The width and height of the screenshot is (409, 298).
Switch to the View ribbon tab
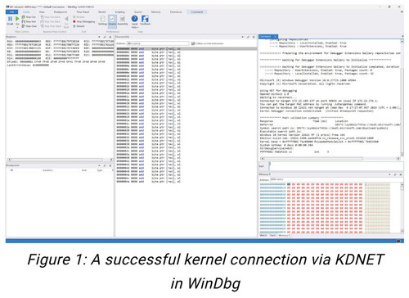click(x=42, y=12)
